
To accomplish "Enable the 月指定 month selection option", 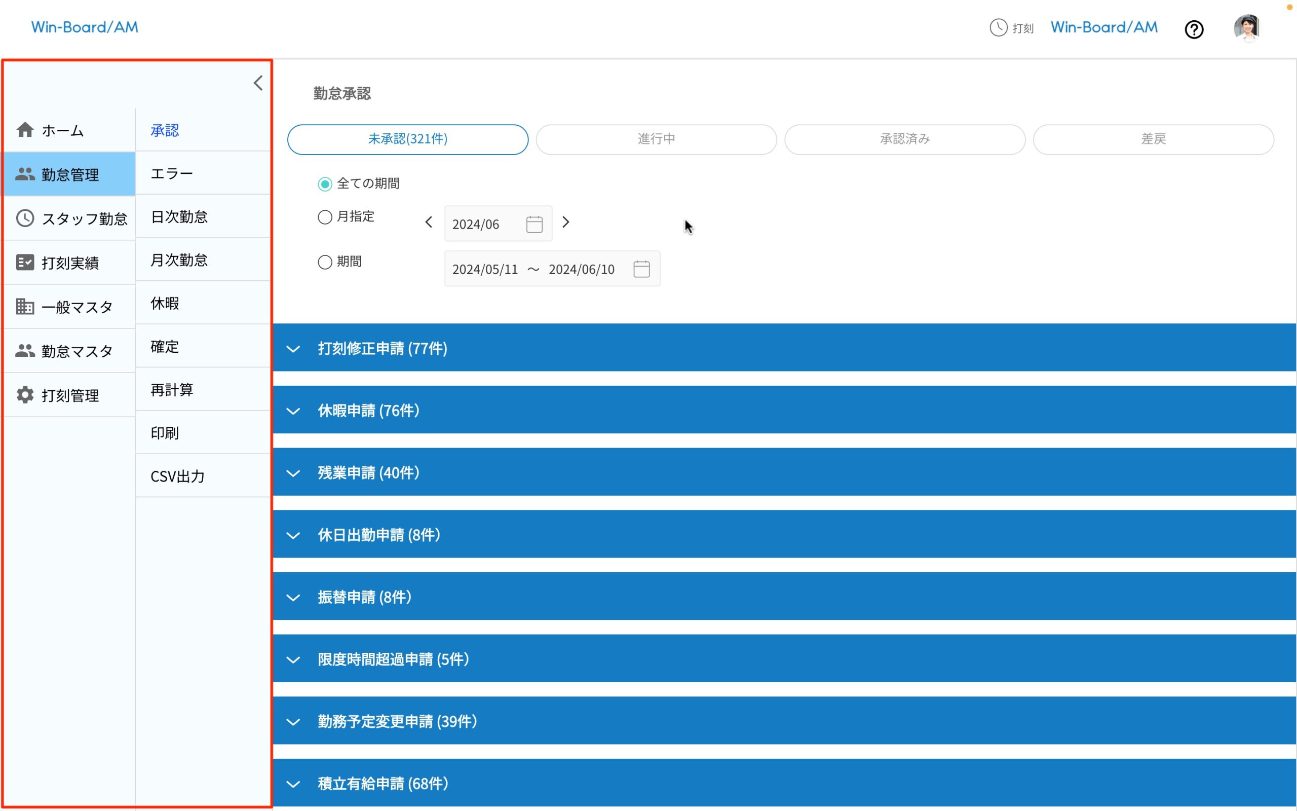I will point(324,217).
